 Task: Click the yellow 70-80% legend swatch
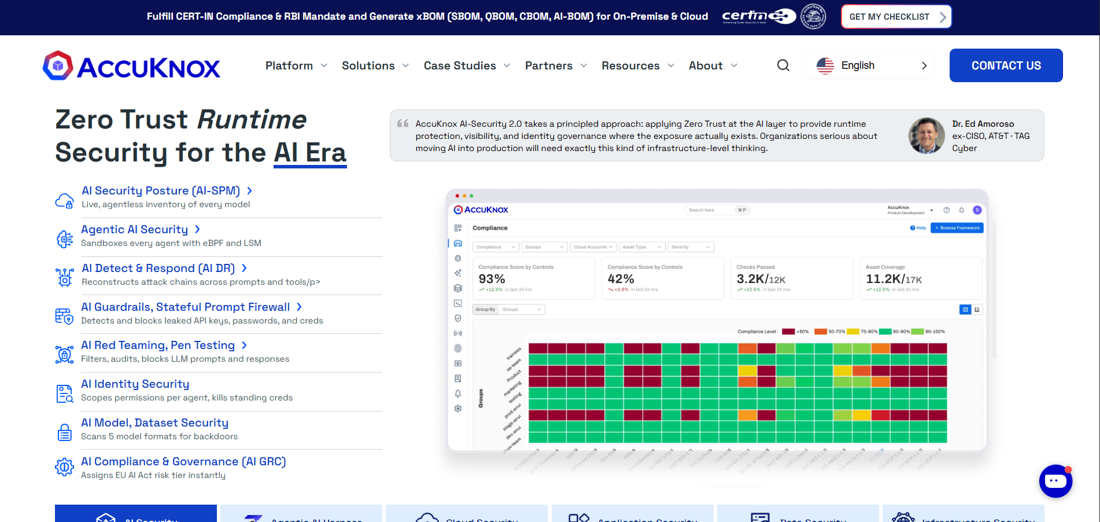[853, 332]
